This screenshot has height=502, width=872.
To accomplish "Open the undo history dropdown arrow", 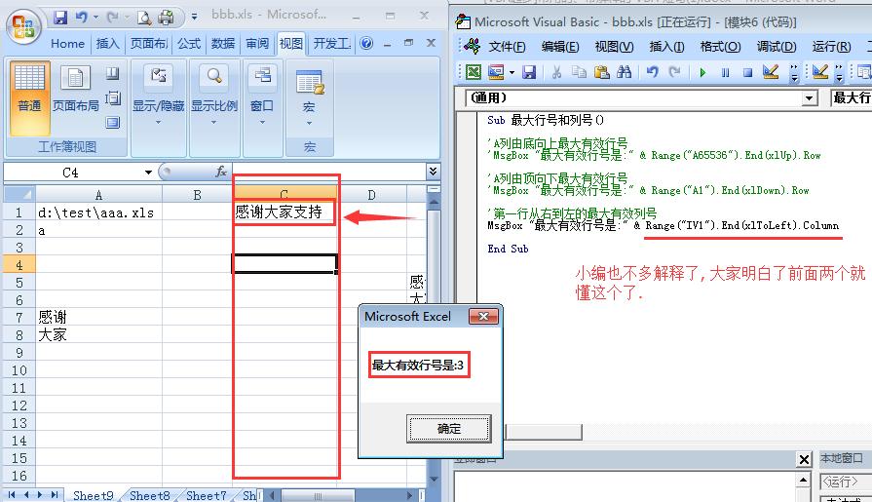I will tap(95, 18).
